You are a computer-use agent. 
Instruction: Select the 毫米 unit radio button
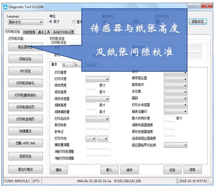pos(74,22)
